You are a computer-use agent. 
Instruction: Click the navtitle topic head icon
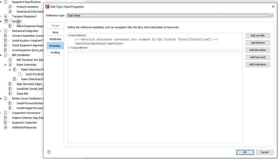click(x=6, y=21)
